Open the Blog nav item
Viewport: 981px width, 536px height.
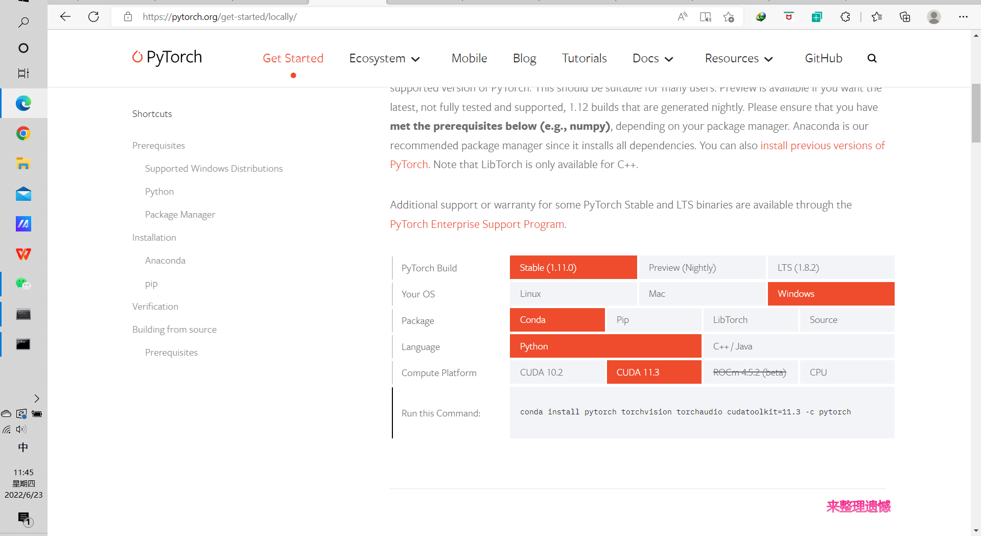(524, 58)
